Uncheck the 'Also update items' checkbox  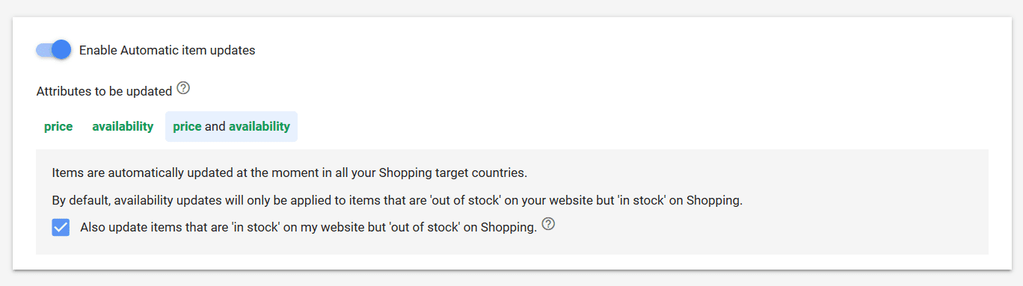tap(61, 227)
